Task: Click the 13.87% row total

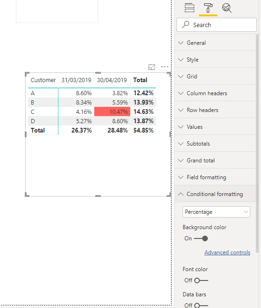Action: pos(143,121)
